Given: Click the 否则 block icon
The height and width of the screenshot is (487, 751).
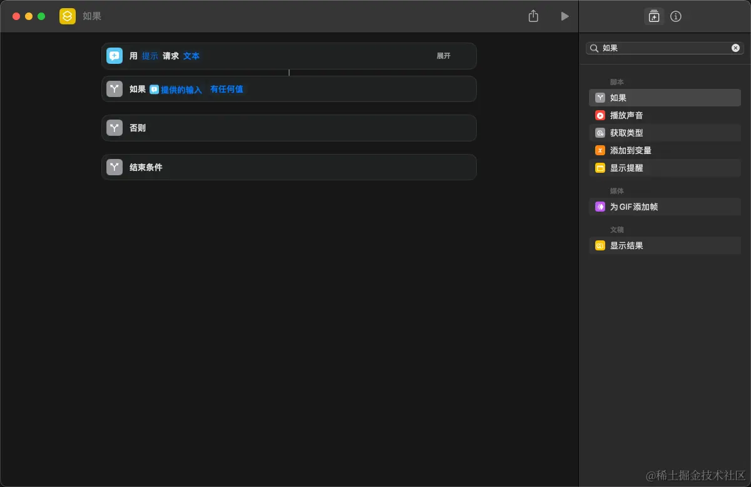Looking at the screenshot, I should (115, 128).
